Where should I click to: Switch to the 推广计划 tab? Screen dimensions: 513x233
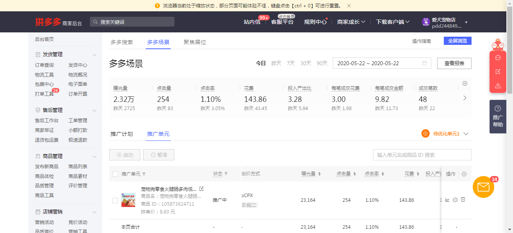pos(122,134)
